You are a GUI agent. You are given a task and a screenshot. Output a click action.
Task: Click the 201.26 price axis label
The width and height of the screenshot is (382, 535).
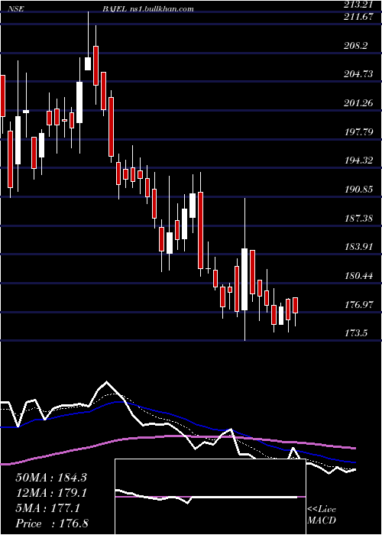click(359, 102)
